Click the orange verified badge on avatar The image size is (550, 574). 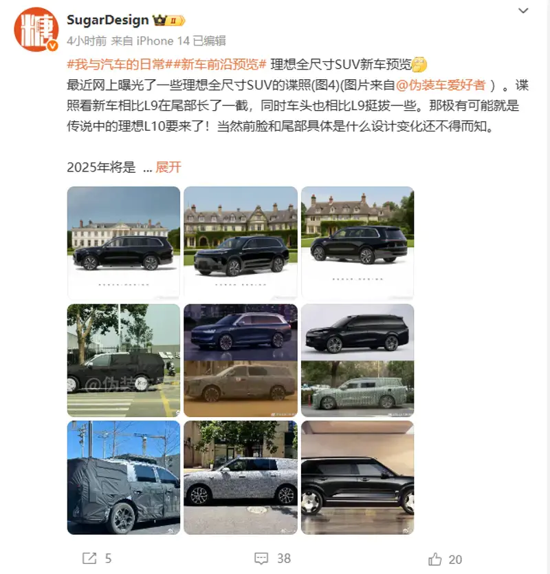53,45
